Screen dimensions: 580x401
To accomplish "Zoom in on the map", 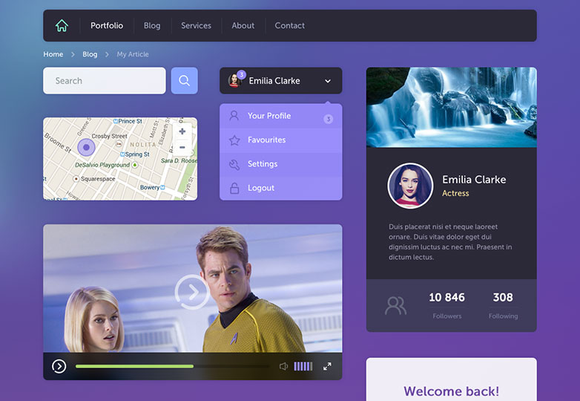I will click(x=182, y=131).
